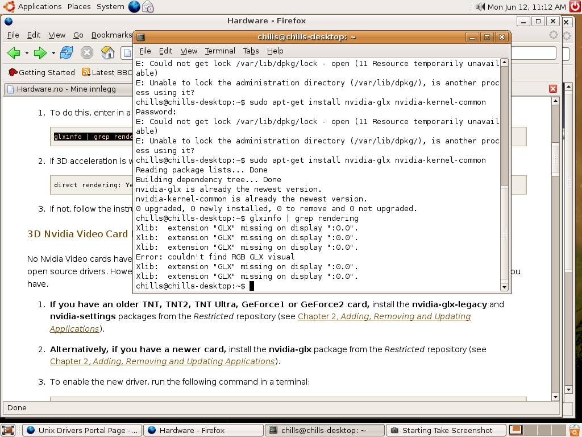Switch to Unix Drivers Portal Page taskbar window

pyautogui.click(x=82, y=430)
